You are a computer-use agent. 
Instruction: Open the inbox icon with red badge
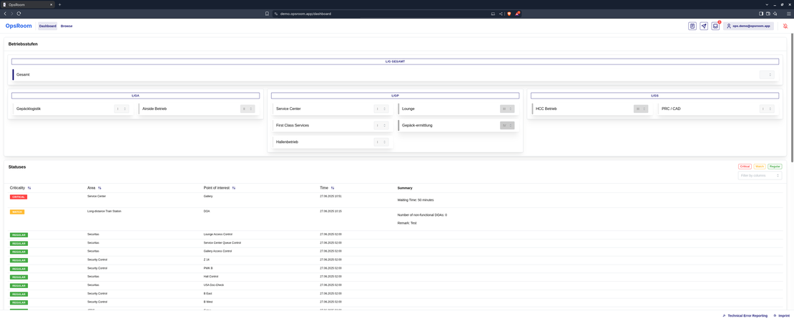click(x=715, y=26)
